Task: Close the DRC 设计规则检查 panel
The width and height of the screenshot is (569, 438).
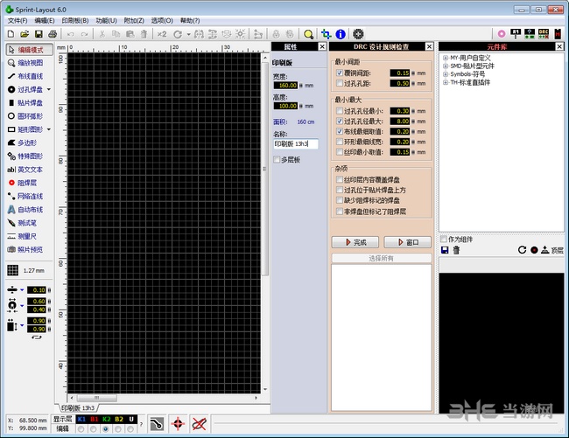Action: pyautogui.click(x=429, y=46)
